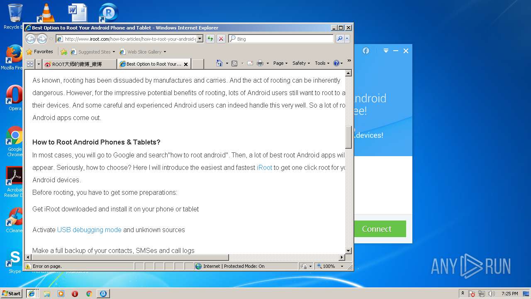Open the dropdown arrow in blue panel header
The height and width of the screenshot is (299, 531).
click(x=386, y=51)
